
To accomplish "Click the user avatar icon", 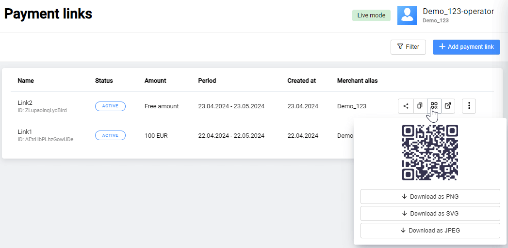I will click(407, 15).
